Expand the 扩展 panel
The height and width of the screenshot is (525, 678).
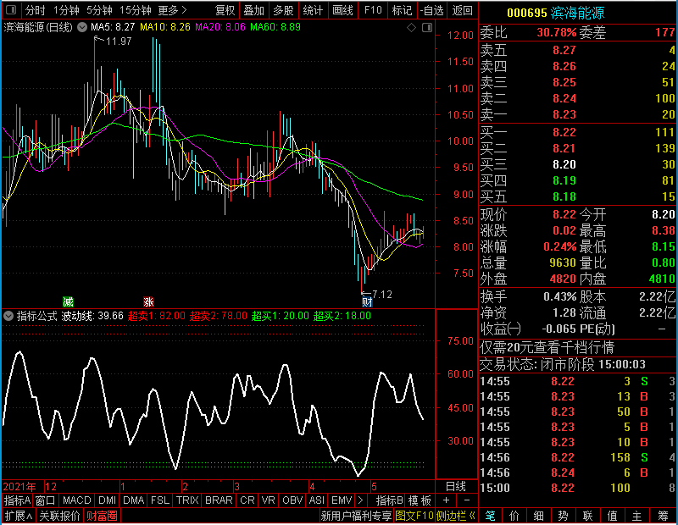tap(19, 516)
